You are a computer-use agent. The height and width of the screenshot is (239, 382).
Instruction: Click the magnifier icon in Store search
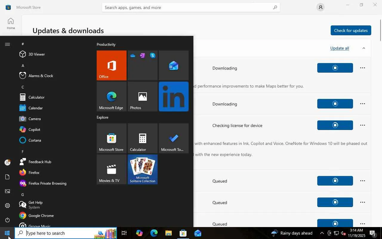pos(275,7)
